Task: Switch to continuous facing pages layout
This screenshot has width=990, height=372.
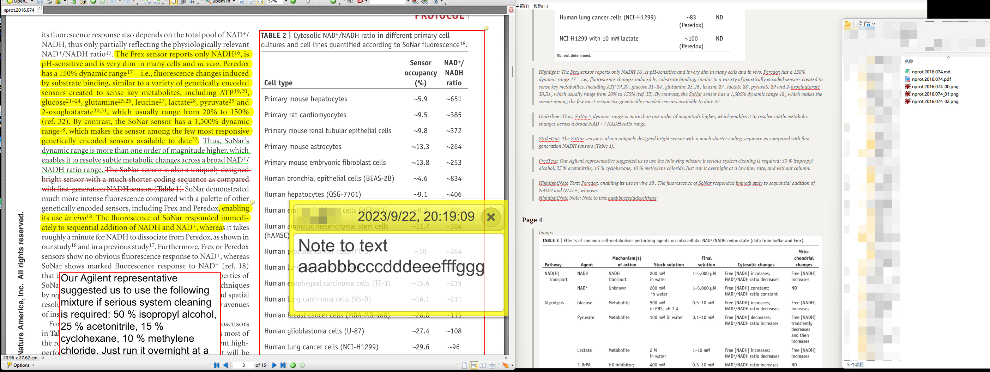Action: coord(492,365)
